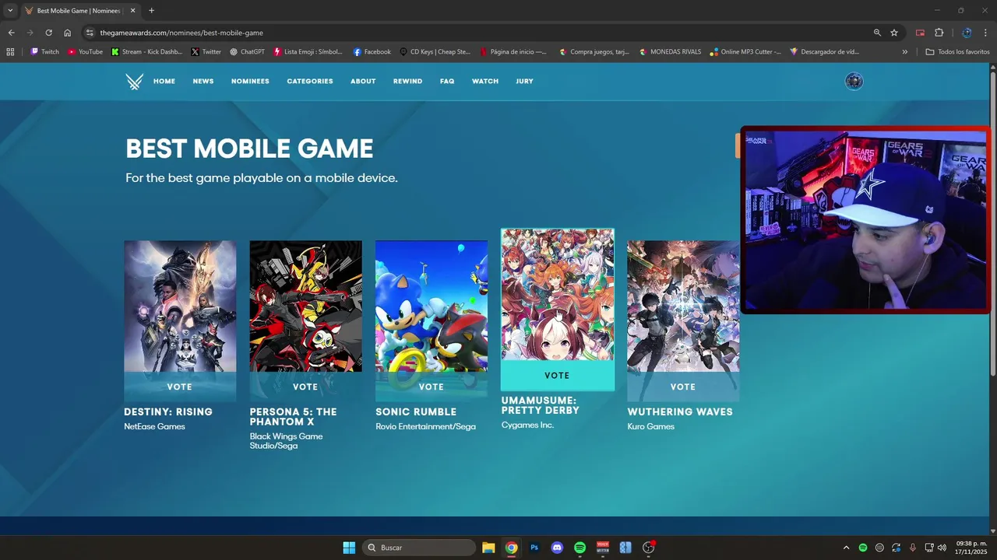This screenshot has height=560, width=997.
Task: Open Online MP3 Cutter bookmark
Action: click(x=745, y=52)
